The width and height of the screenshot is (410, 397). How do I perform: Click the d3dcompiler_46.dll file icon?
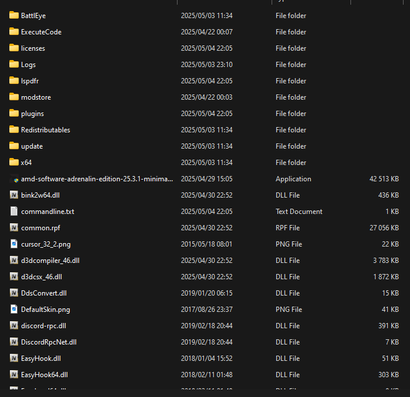(x=14, y=260)
